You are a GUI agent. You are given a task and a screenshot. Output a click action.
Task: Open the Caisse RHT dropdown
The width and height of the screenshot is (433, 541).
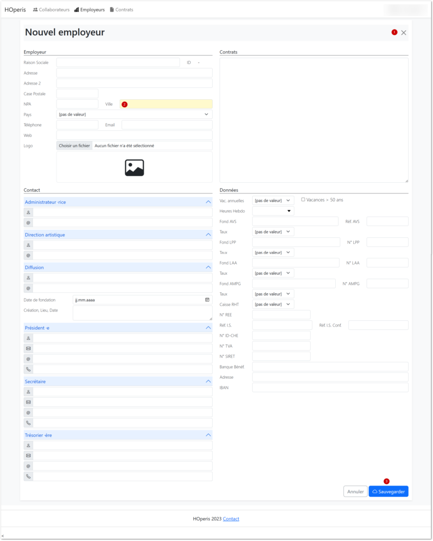[273, 304]
